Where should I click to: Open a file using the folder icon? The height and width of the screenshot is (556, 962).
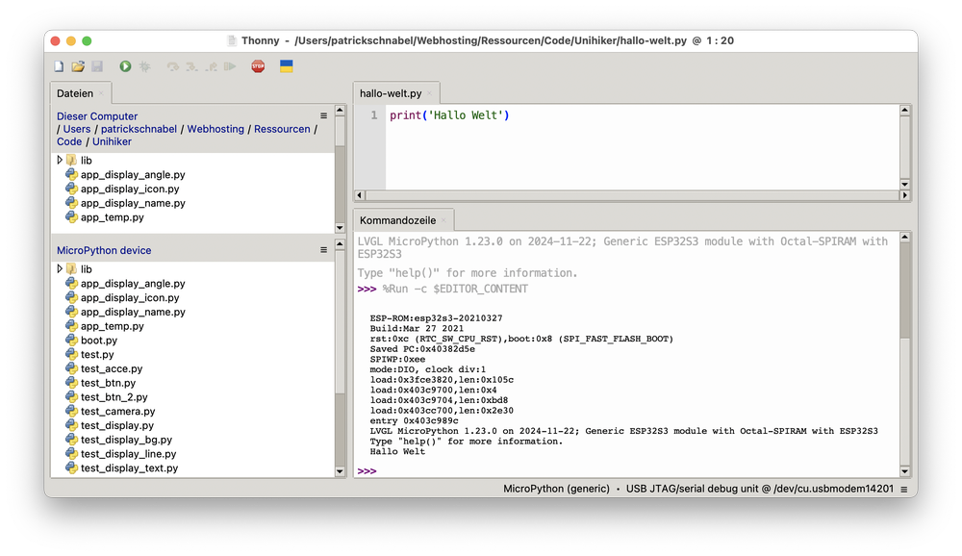click(78, 66)
